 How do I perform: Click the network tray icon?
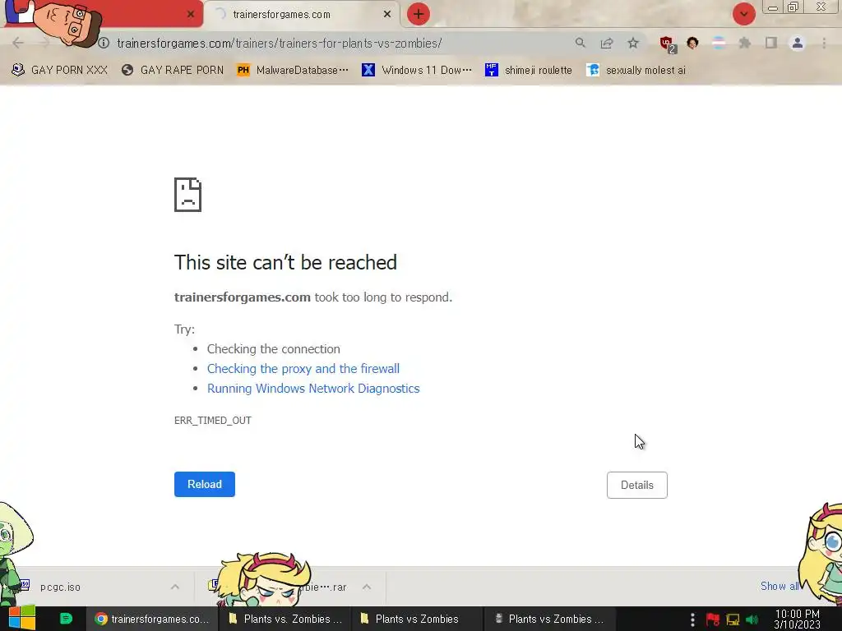[x=733, y=619]
